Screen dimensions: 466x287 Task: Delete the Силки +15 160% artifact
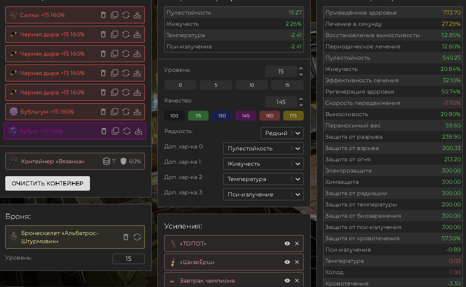click(103, 15)
